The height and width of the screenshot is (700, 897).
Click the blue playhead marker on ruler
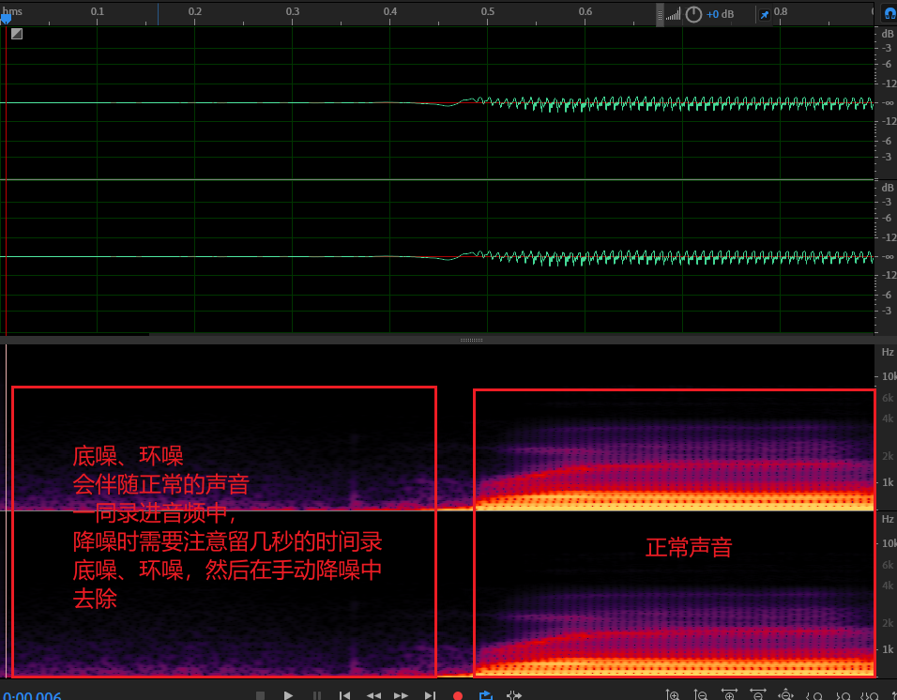6,19
